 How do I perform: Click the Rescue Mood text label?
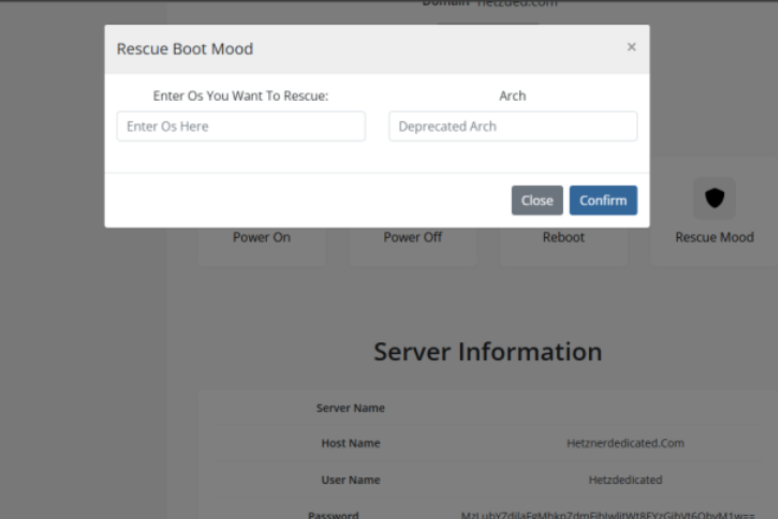pyautogui.click(x=715, y=237)
